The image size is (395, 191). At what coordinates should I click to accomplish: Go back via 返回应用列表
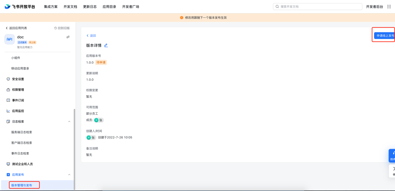pos(16,28)
